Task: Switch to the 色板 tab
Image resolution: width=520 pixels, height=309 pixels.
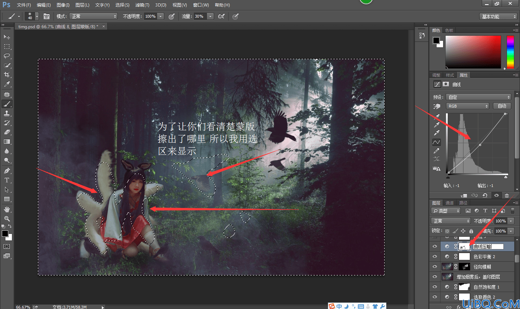Action: [449, 30]
